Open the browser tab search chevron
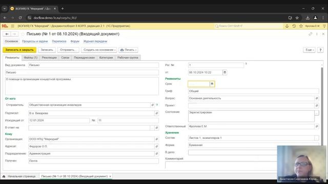 pos(5,9)
